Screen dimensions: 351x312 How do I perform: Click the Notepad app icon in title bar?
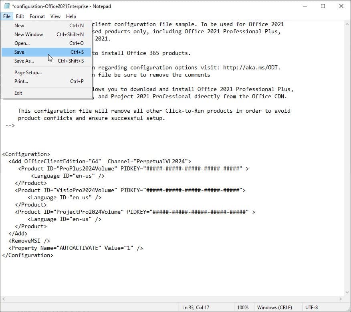7,6
